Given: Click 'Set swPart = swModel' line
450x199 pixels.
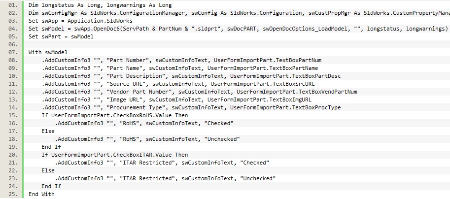Looking at the screenshot, I should 61,37.
